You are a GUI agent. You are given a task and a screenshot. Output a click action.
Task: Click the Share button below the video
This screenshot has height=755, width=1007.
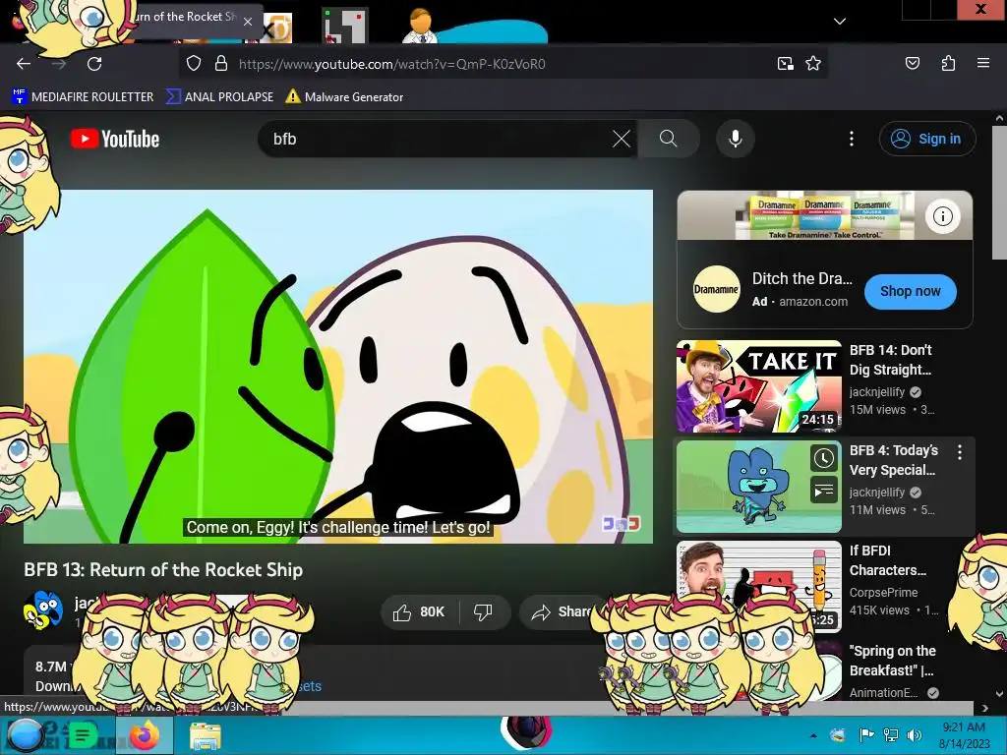(x=560, y=611)
